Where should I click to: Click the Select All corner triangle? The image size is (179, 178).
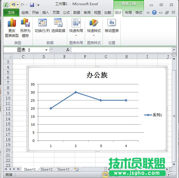click(8, 57)
